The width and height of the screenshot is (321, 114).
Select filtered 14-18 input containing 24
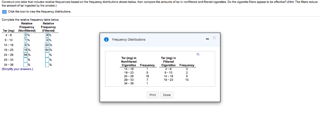(x=47, y=45)
